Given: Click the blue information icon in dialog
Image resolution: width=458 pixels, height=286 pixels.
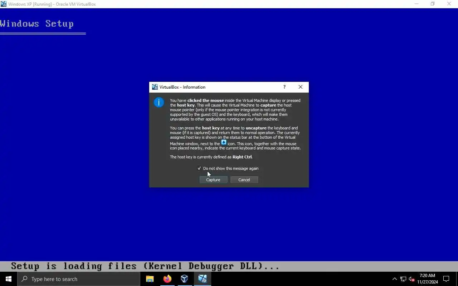Looking at the screenshot, I should (159, 103).
